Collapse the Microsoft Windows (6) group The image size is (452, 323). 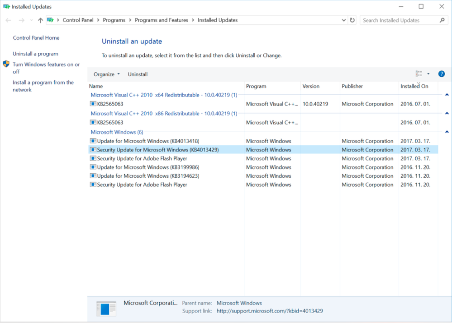click(x=447, y=132)
